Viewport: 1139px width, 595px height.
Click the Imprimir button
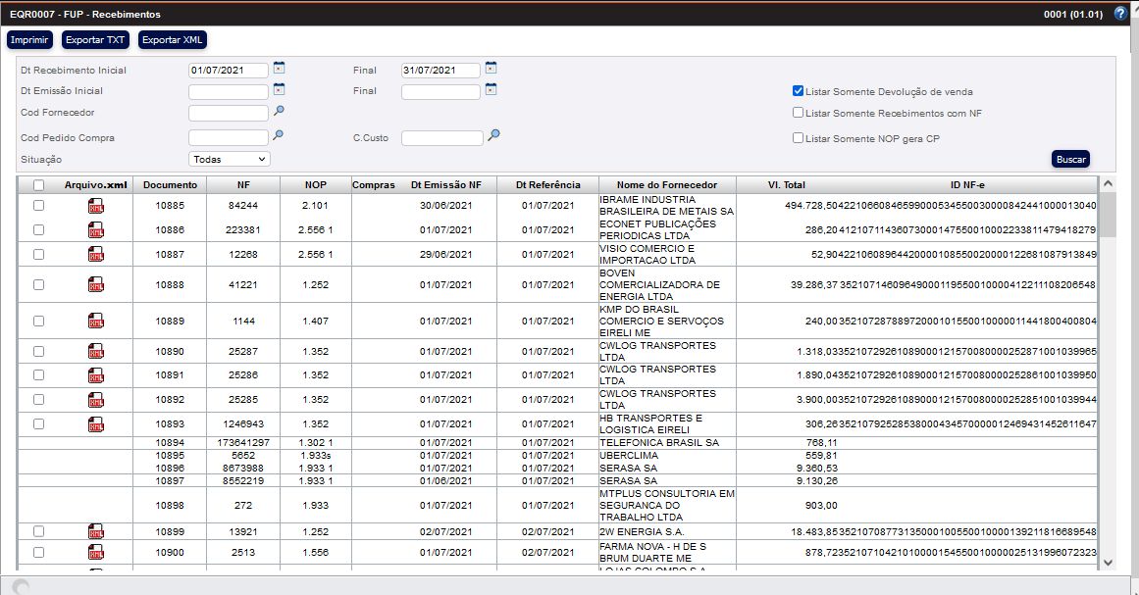point(29,40)
